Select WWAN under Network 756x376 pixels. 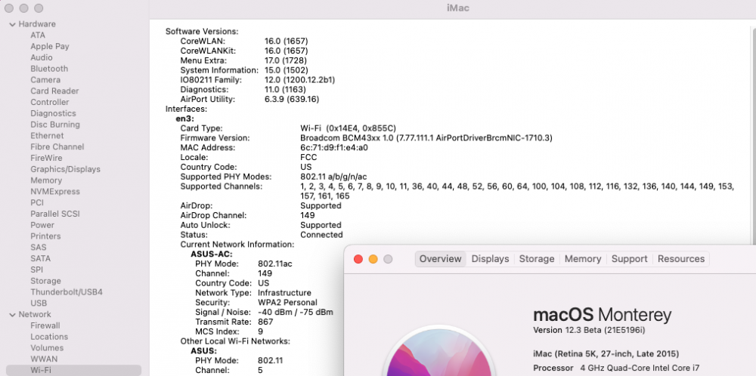[44, 359]
